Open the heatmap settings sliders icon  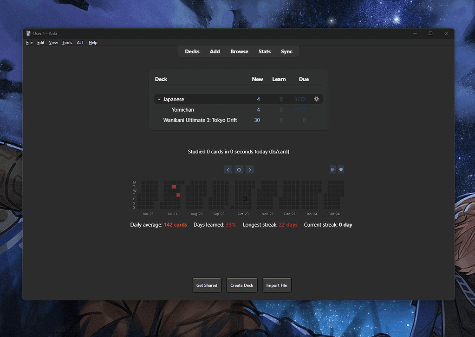(332, 169)
